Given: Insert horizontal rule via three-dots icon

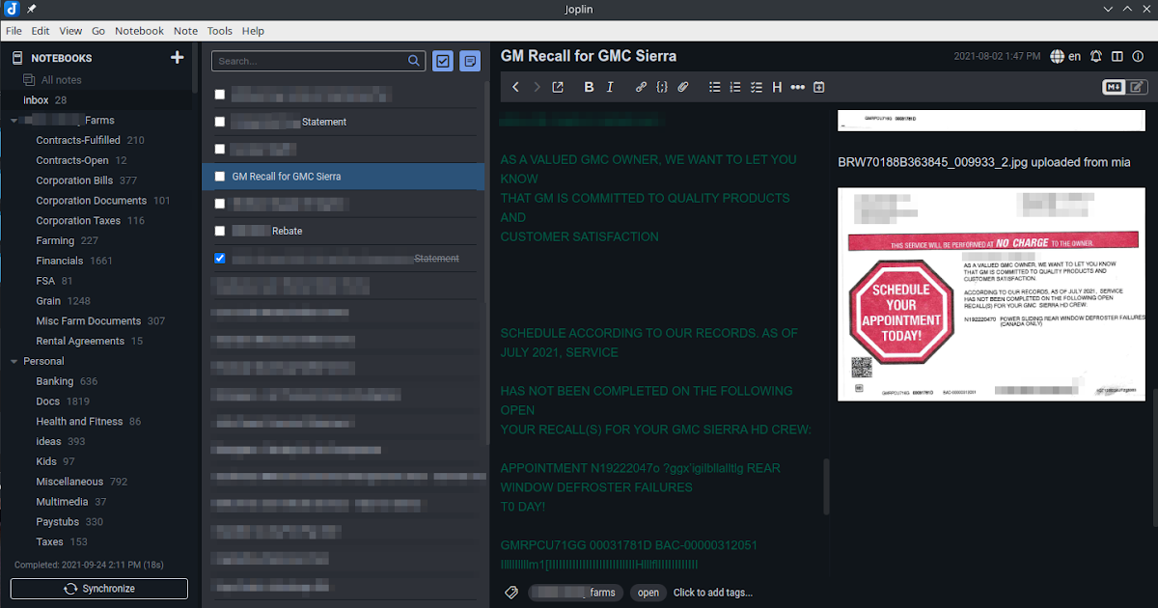Looking at the screenshot, I should click(x=798, y=87).
